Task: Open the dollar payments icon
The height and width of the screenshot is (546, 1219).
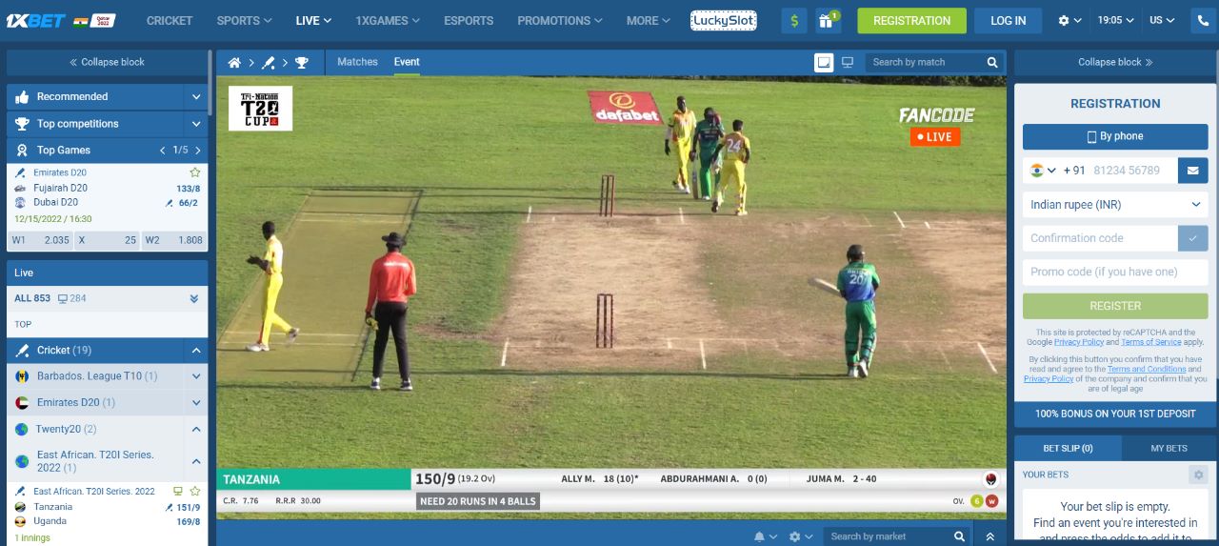Action: click(x=795, y=20)
